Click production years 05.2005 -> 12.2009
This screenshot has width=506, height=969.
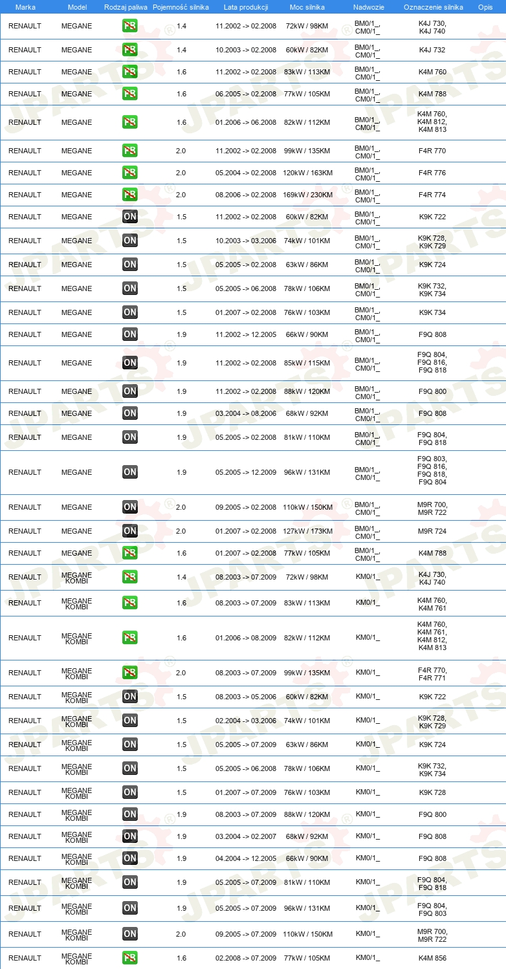(246, 472)
